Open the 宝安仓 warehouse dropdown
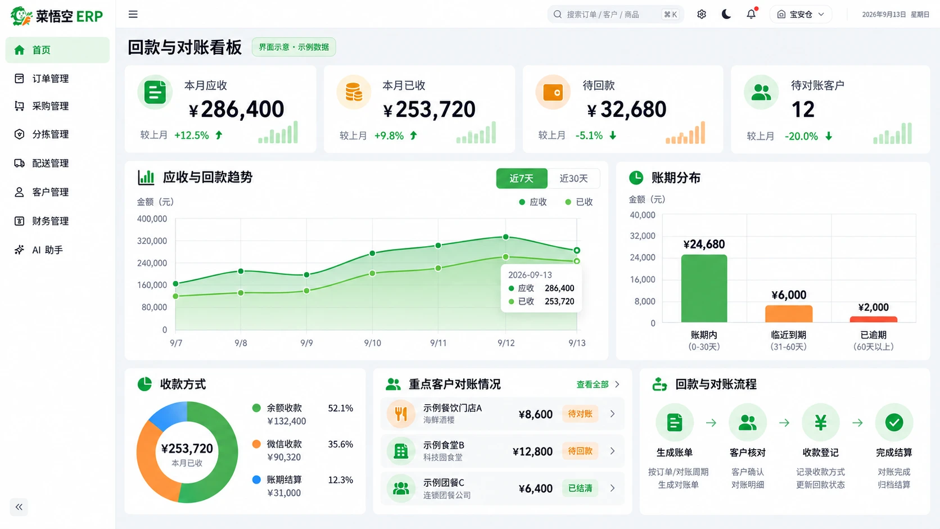 click(x=801, y=15)
